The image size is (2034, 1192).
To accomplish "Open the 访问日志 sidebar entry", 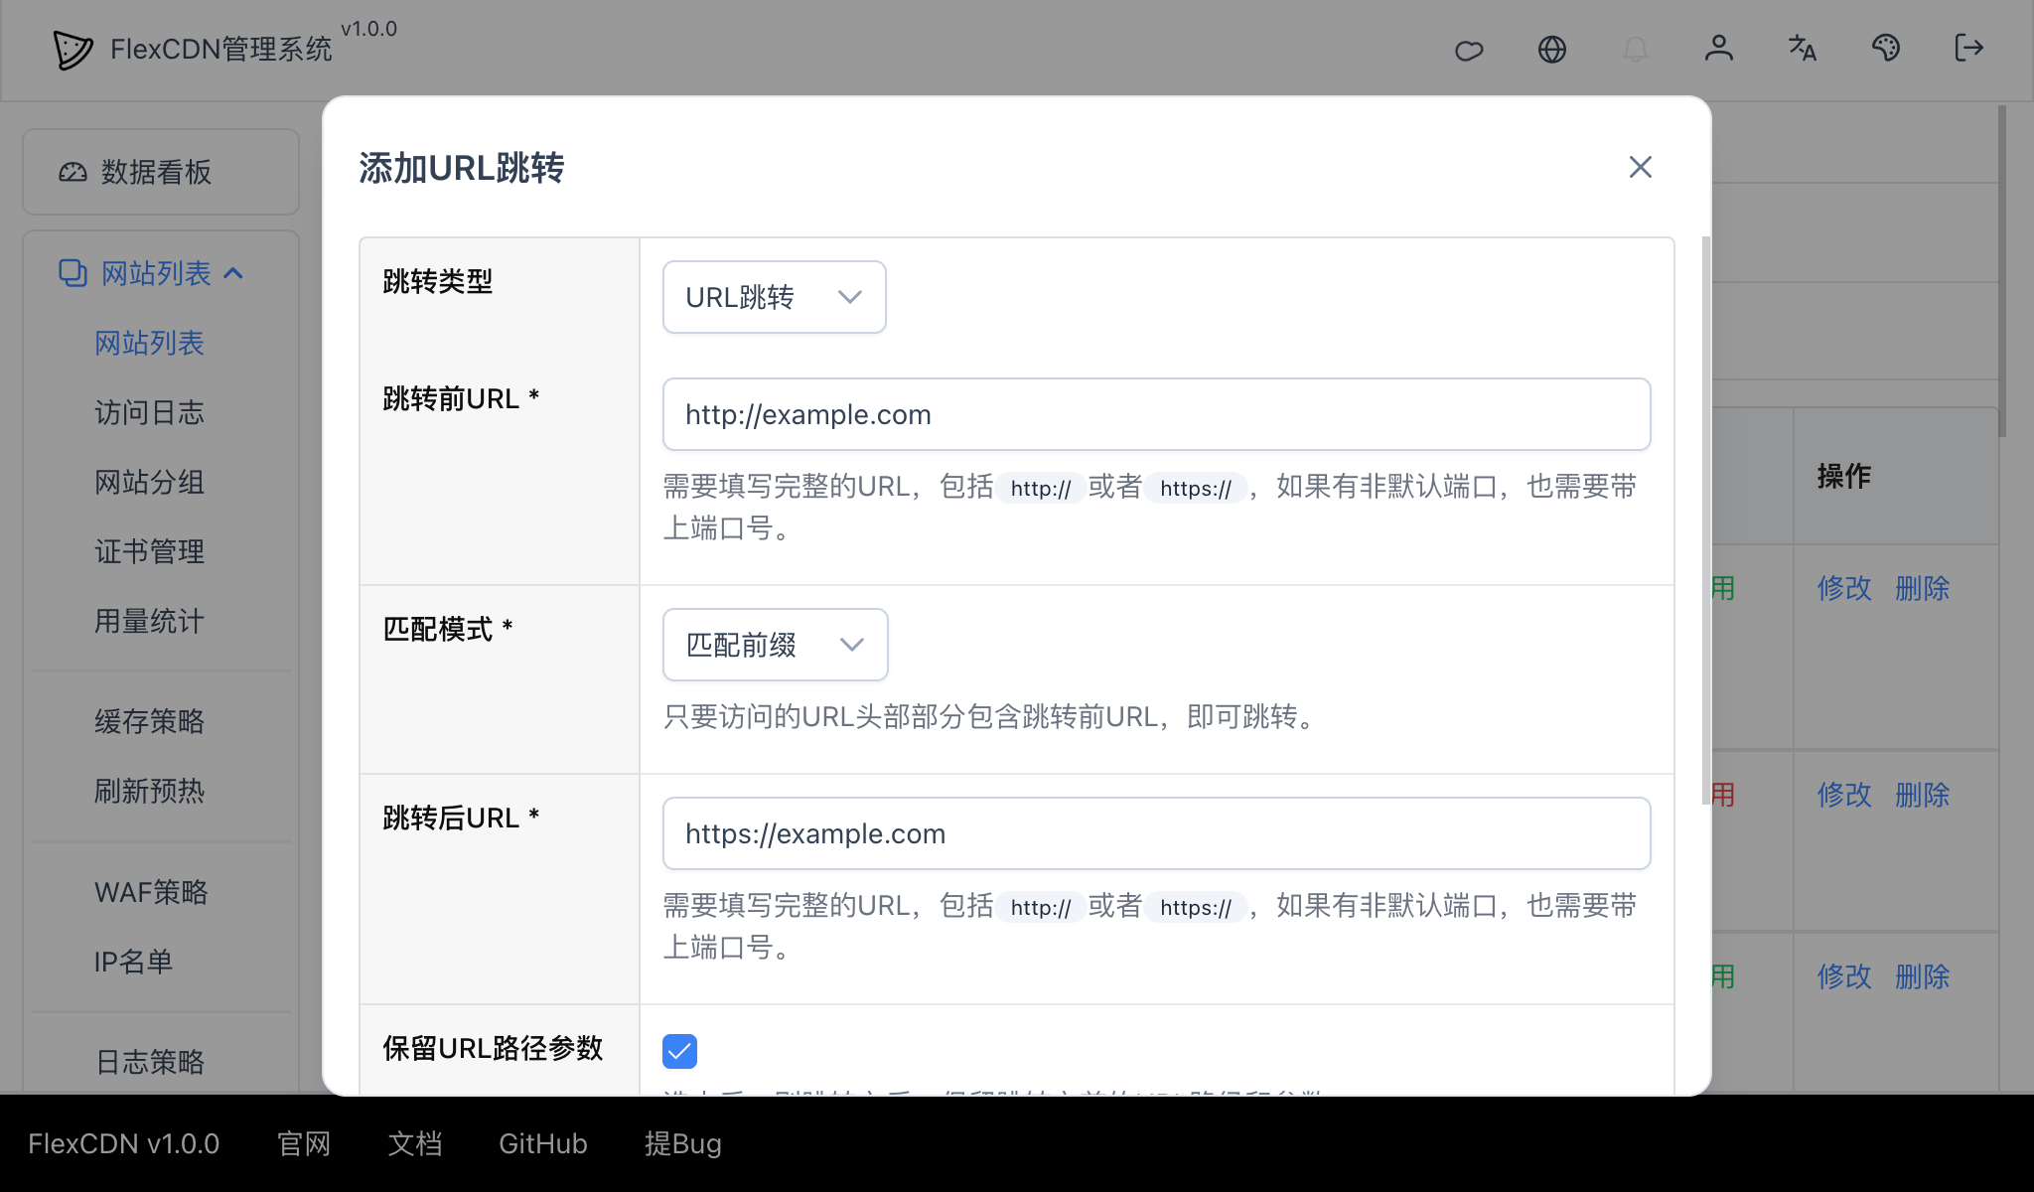I will point(149,412).
